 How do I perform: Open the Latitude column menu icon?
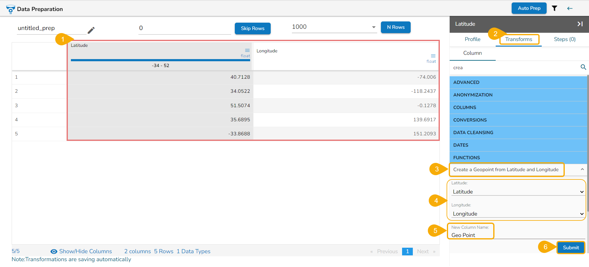(247, 50)
